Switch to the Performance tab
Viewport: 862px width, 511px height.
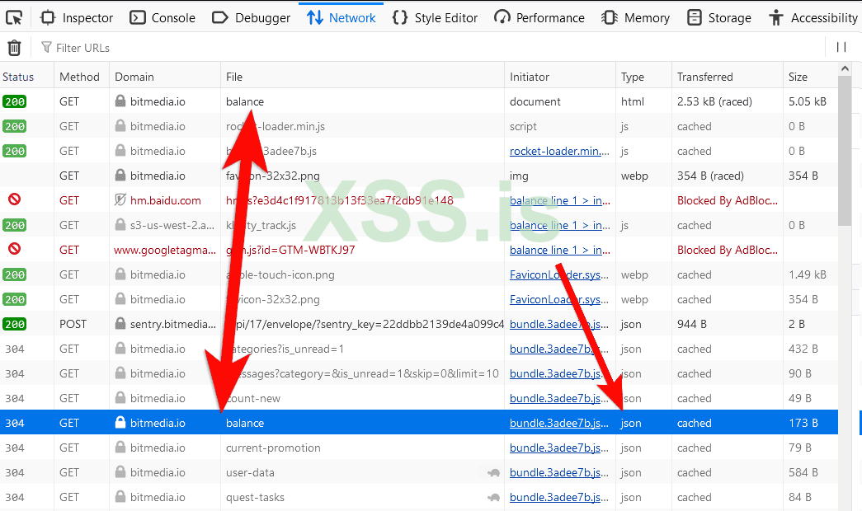(x=539, y=17)
